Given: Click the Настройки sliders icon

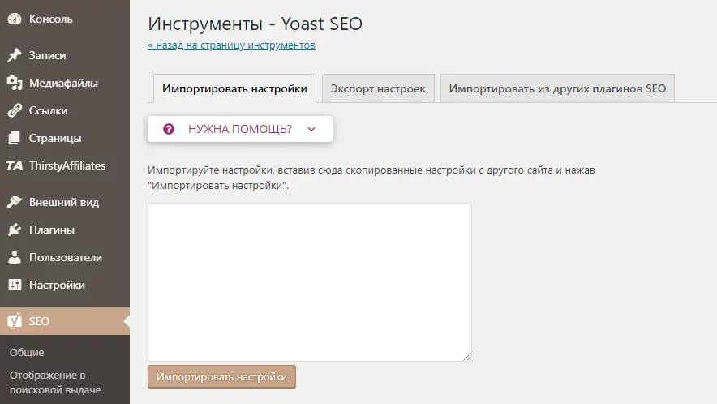Looking at the screenshot, I should pyautogui.click(x=15, y=285).
